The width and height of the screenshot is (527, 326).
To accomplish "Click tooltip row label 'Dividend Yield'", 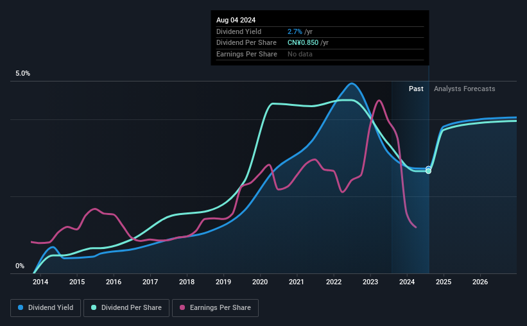I will point(239,31).
